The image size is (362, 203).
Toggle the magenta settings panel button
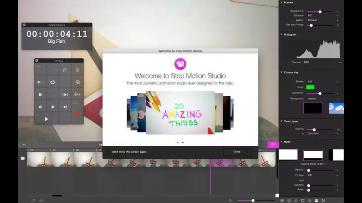tap(273, 145)
